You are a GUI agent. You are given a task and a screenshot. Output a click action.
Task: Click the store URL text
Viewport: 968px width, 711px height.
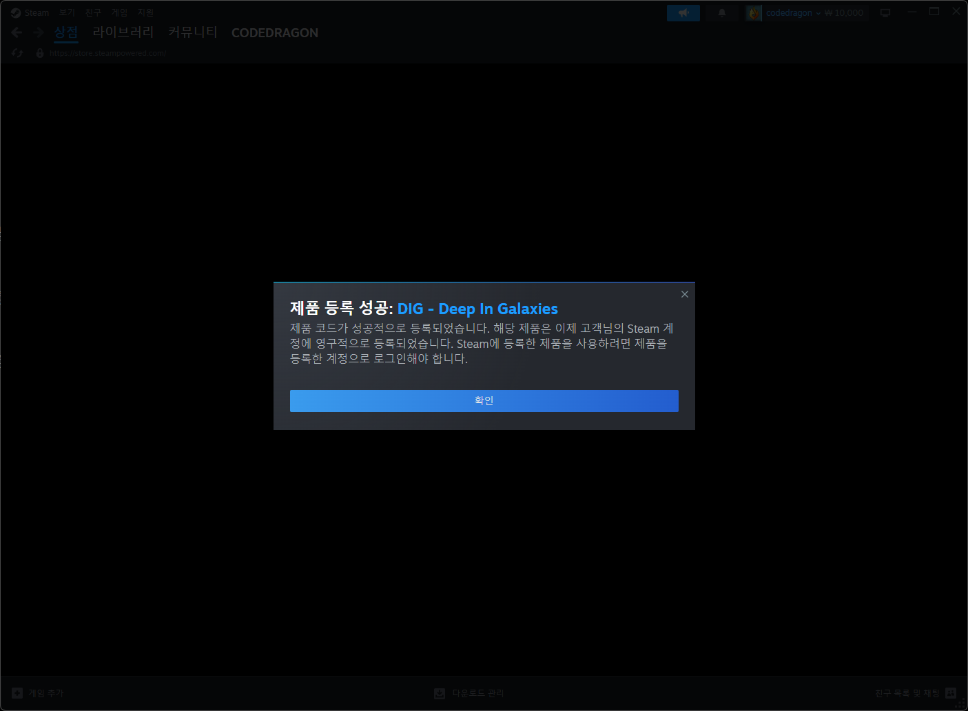[108, 53]
